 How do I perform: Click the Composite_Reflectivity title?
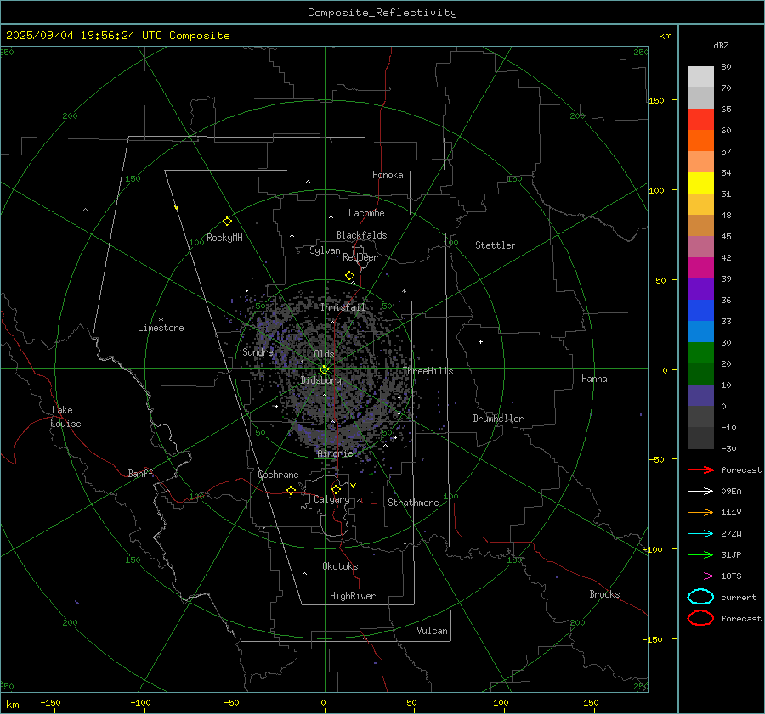tap(382, 13)
